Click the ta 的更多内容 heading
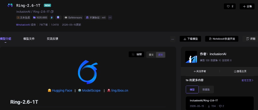This screenshot has width=258, height=110. click(x=194, y=80)
